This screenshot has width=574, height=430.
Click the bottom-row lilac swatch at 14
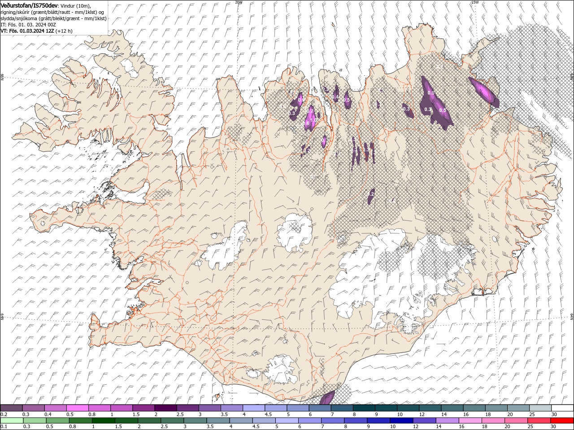(447, 421)
